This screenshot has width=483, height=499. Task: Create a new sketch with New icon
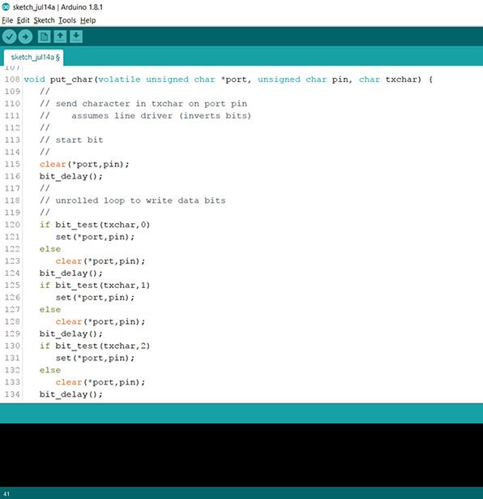pyautogui.click(x=45, y=37)
